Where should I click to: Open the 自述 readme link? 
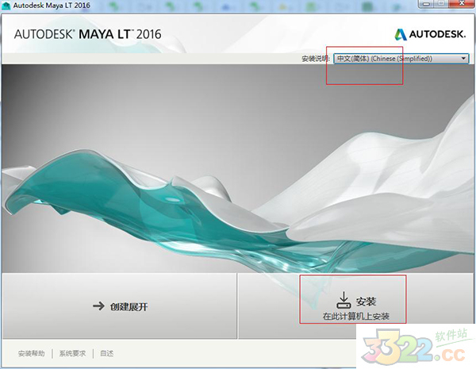tap(106, 353)
